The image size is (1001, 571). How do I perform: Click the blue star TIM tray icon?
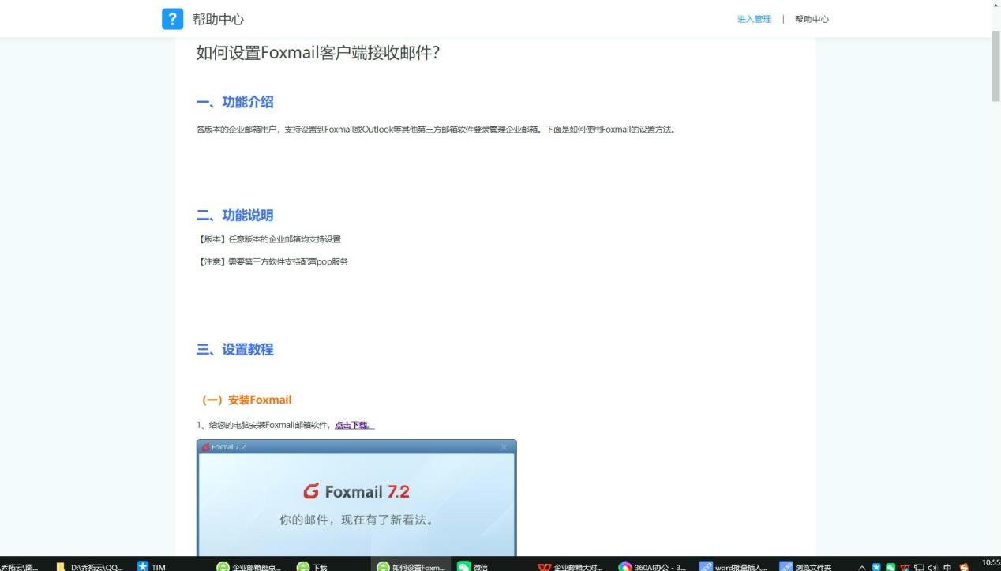pyautogui.click(x=876, y=567)
